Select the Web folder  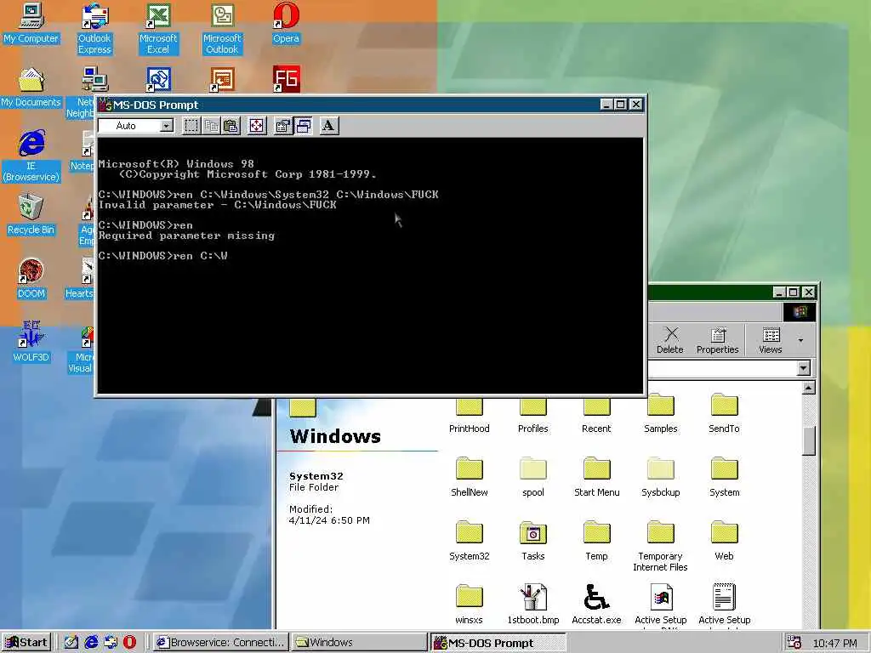click(725, 542)
